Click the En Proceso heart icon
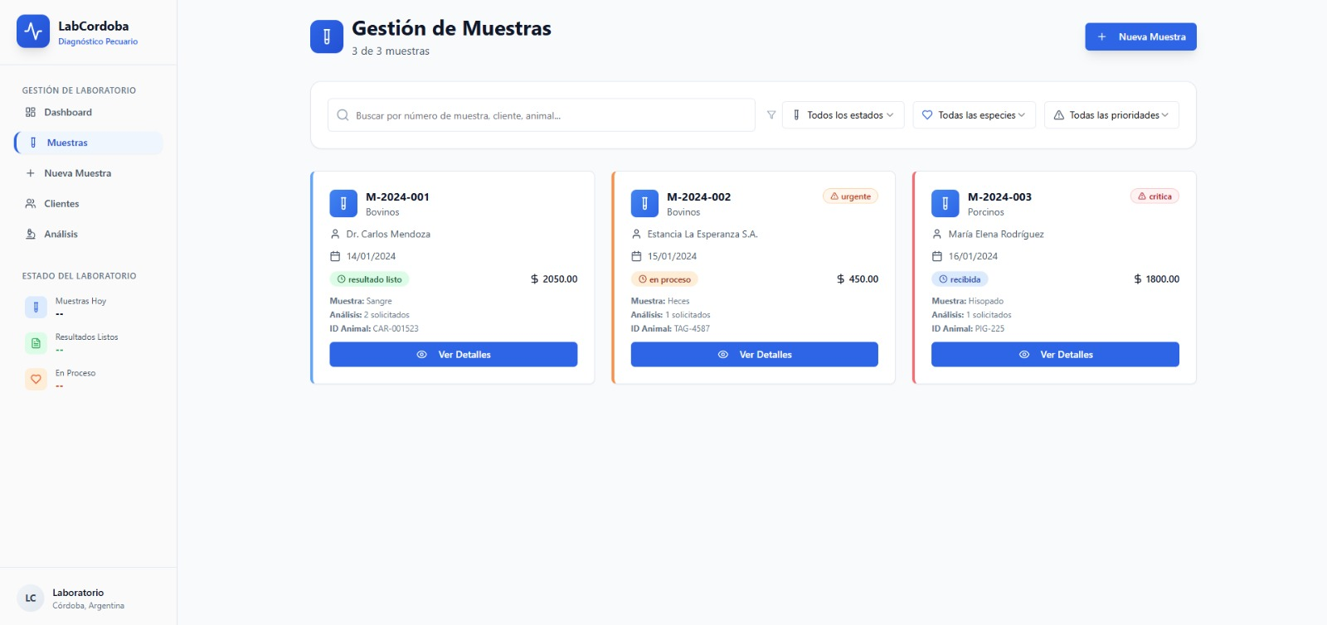Image resolution: width=1327 pixels, height=625 pixels. tap(36, 379)
